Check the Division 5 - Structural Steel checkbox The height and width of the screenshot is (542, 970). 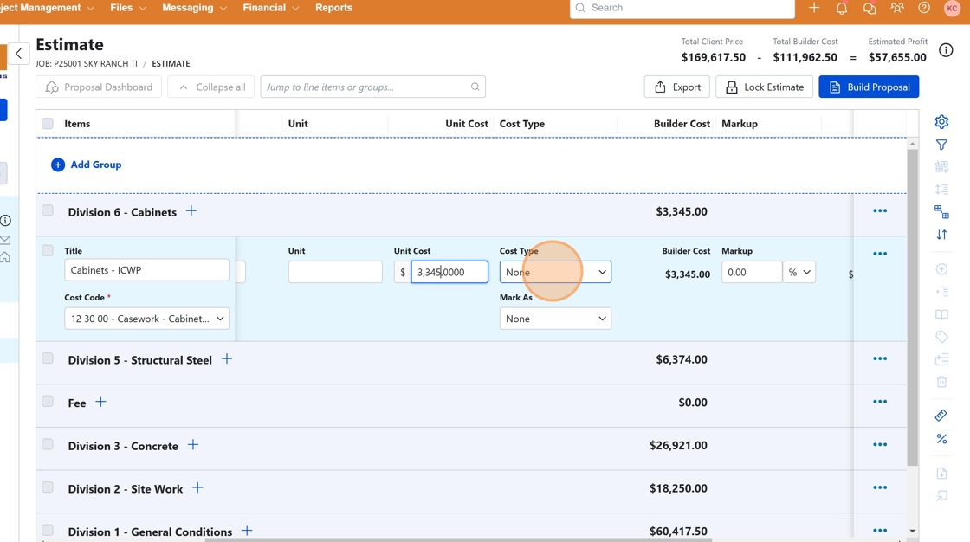click(x=48, y=358)
